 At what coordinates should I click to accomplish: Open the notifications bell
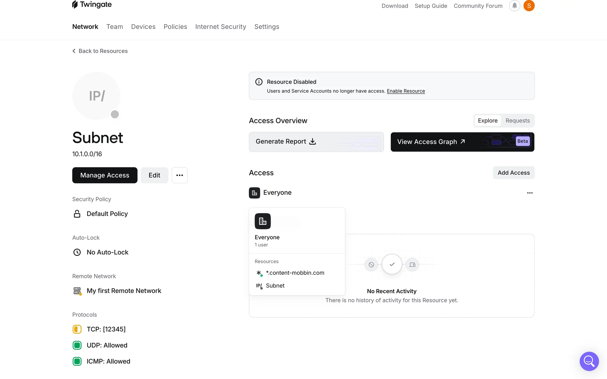514,6
